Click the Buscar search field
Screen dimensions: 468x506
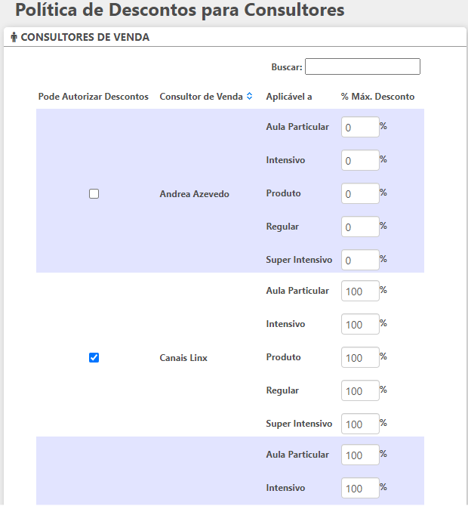pyautogui.click(x=362, y=67)
